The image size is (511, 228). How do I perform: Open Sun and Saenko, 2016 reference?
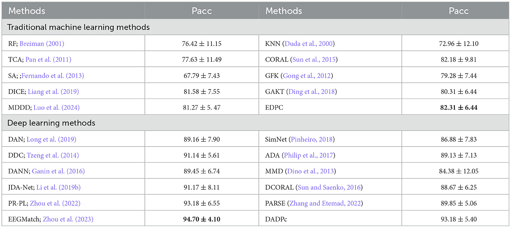coord(329,187)
